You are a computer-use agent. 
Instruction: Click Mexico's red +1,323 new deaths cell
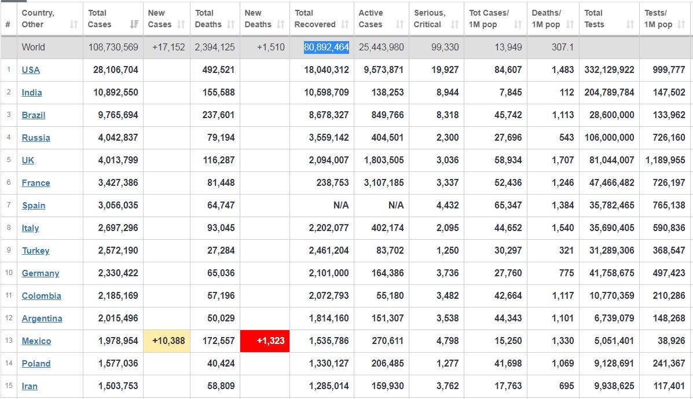tap(265, 341)
